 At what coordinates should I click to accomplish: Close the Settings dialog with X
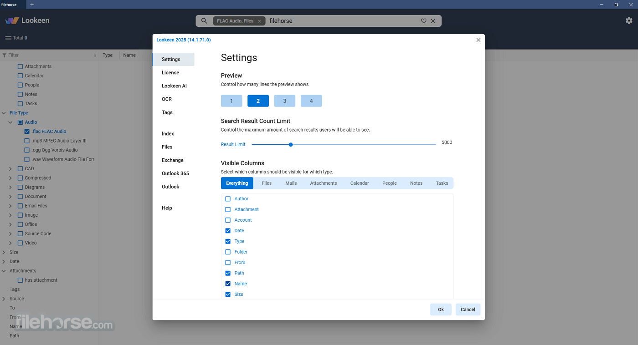tap(478, 40)
